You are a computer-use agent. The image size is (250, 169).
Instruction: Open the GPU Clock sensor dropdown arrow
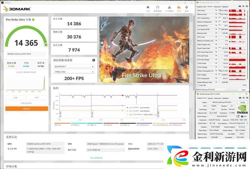tap(216, 11)
